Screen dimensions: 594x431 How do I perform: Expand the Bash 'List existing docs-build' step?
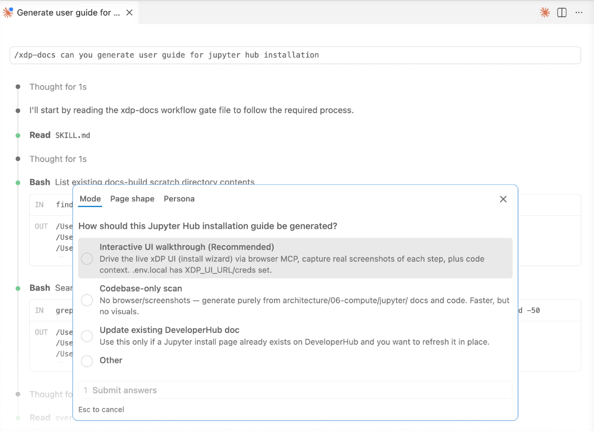142,182
